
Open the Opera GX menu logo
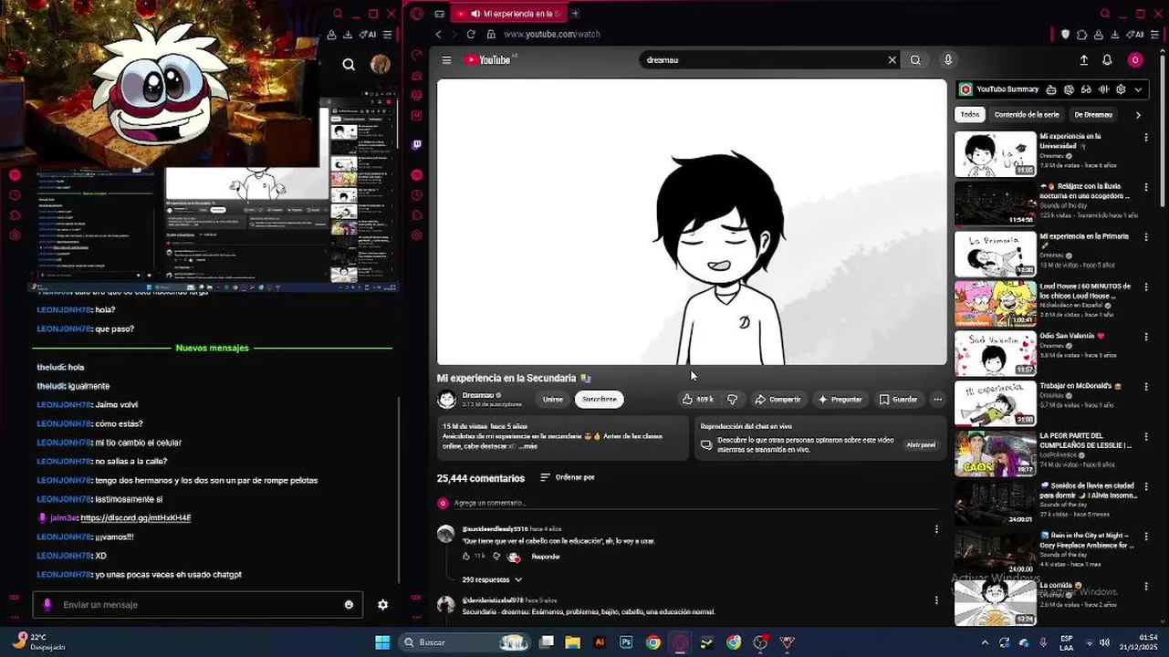tap(417, 14)
